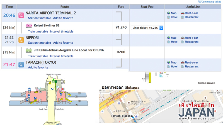
Task: Click the Map globe icon in Tamachi row
Action: pos(169,62)
